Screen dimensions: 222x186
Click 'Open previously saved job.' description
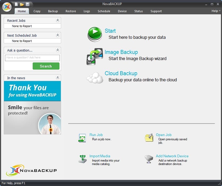173,141
